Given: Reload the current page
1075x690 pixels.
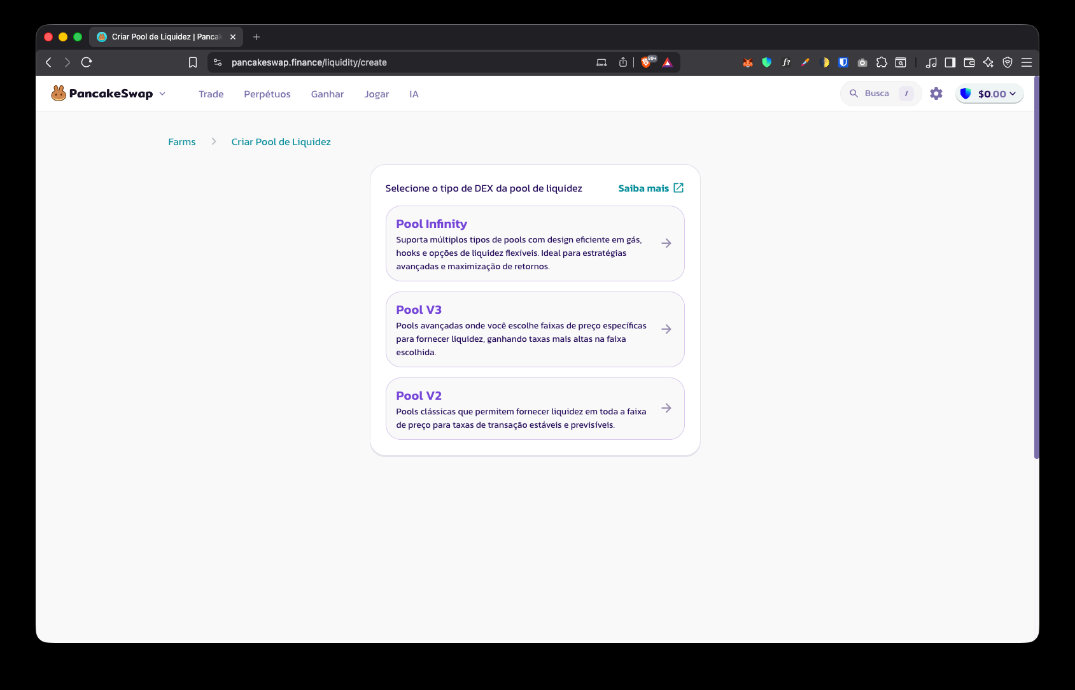Looking at the screenshot, I should (87, 62).
